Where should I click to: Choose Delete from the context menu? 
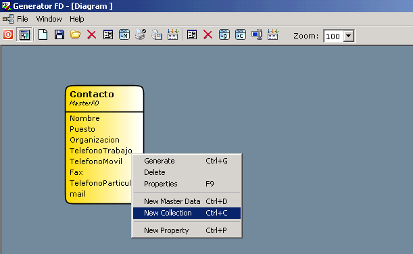click(187, 172)
